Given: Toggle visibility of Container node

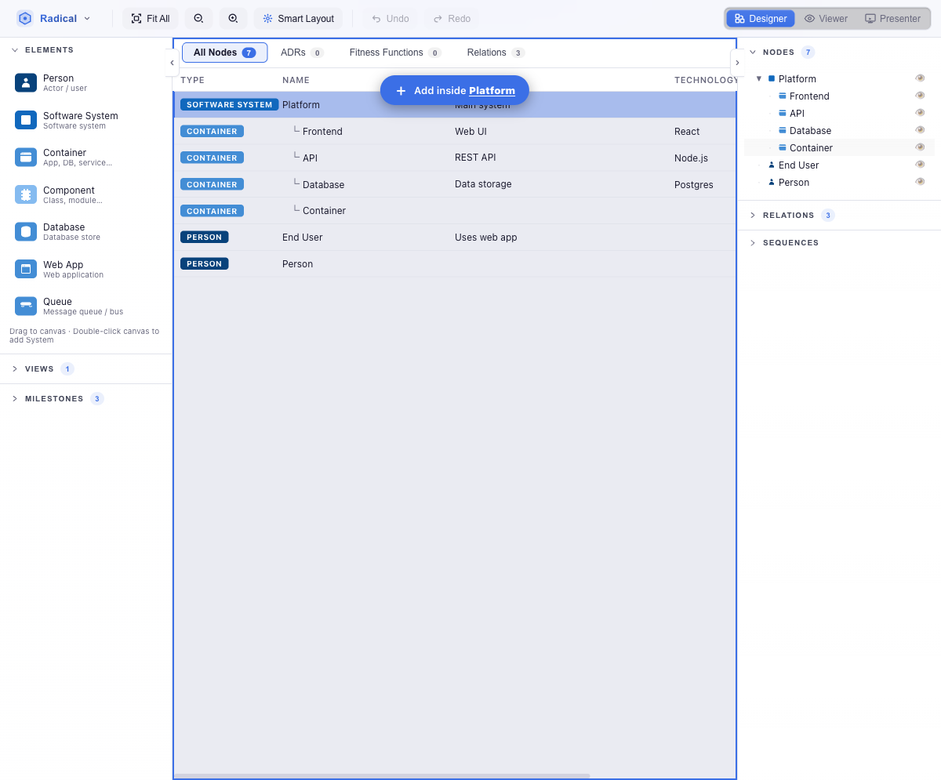Looking at the screenshot, I should pos(920,147).
